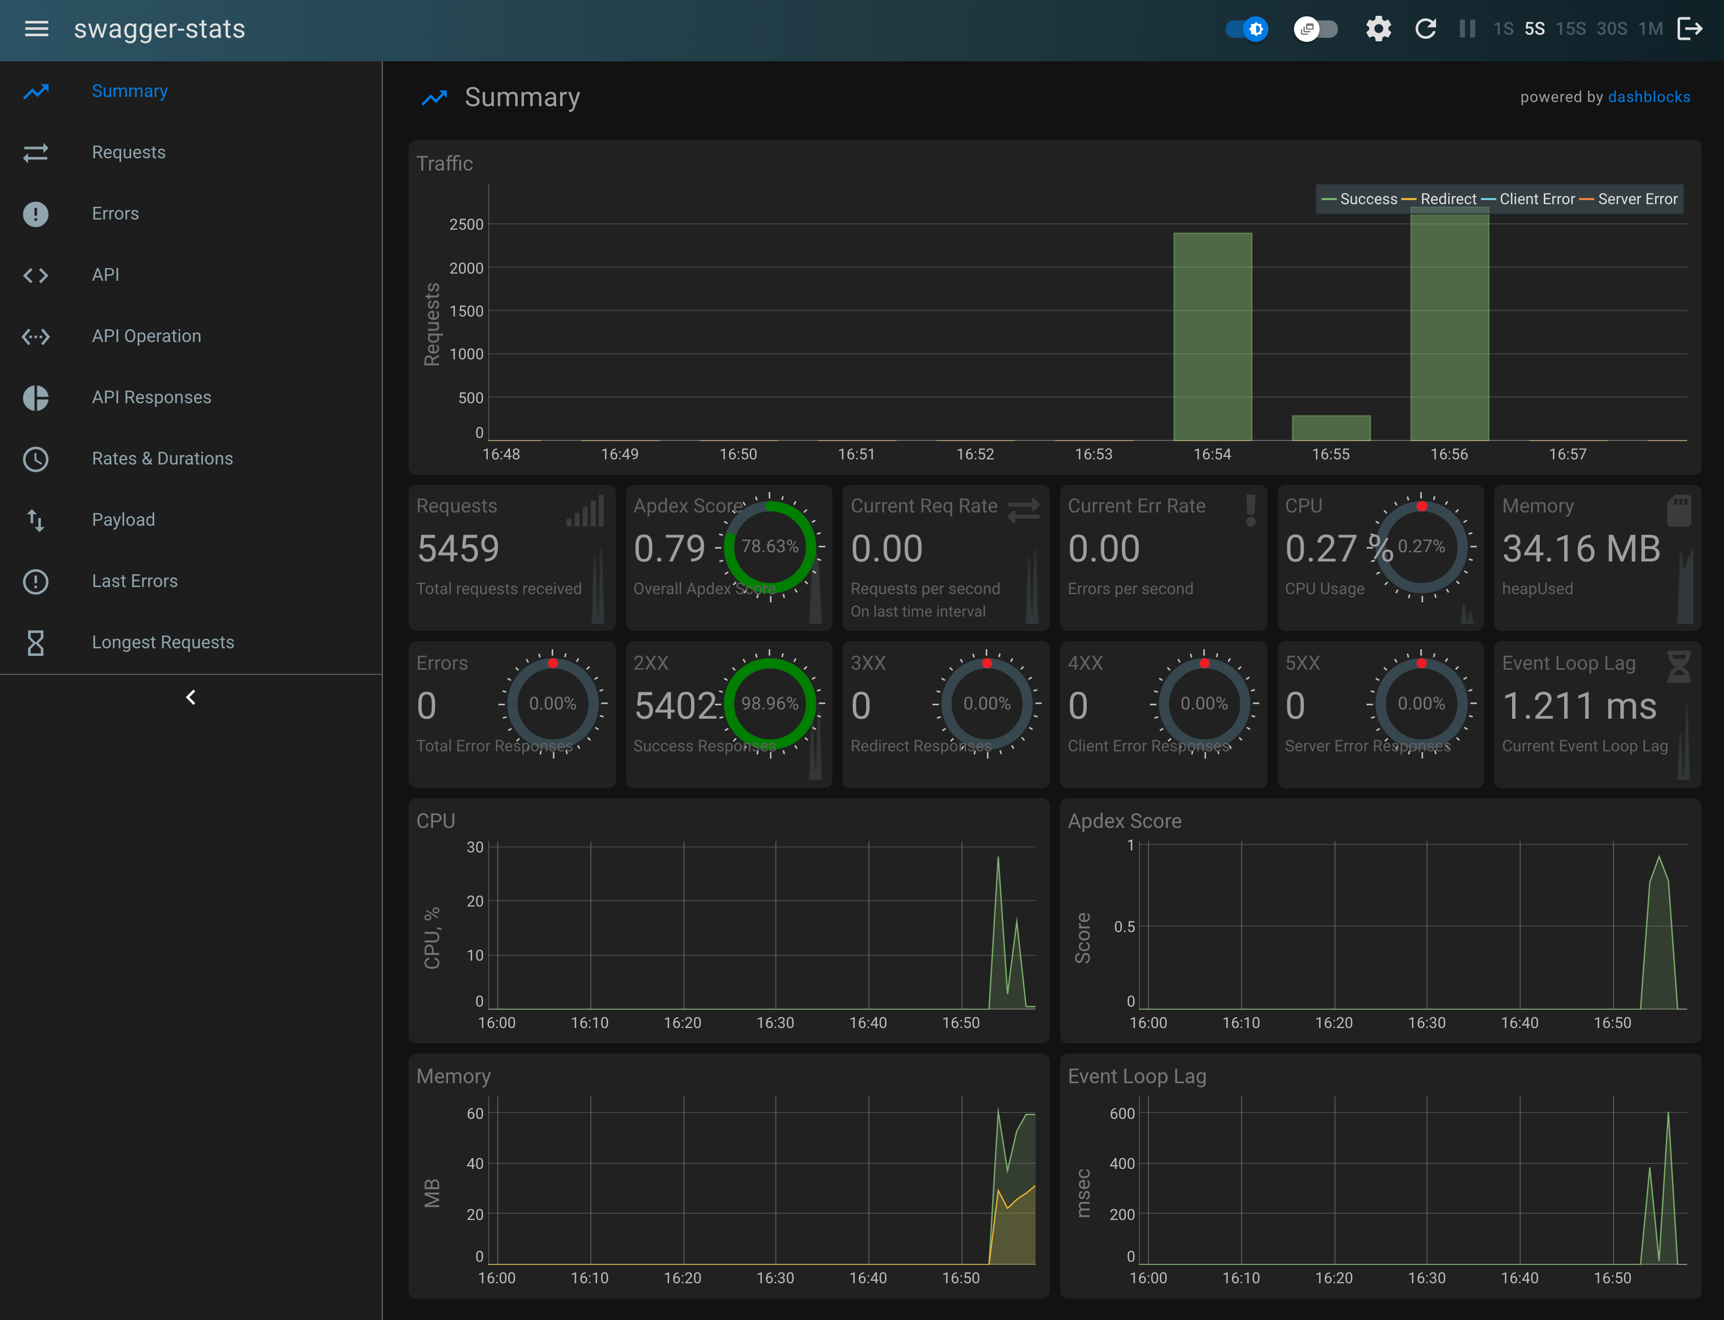Viewport: 1724px width, 1320px height.
Task: Click the Requests swap-arrows icon
Action: coord(35,153)
